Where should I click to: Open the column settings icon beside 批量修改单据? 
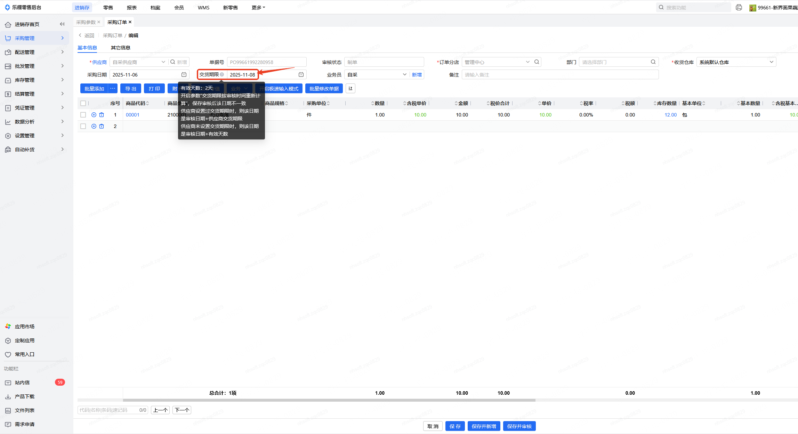[350, 88]
